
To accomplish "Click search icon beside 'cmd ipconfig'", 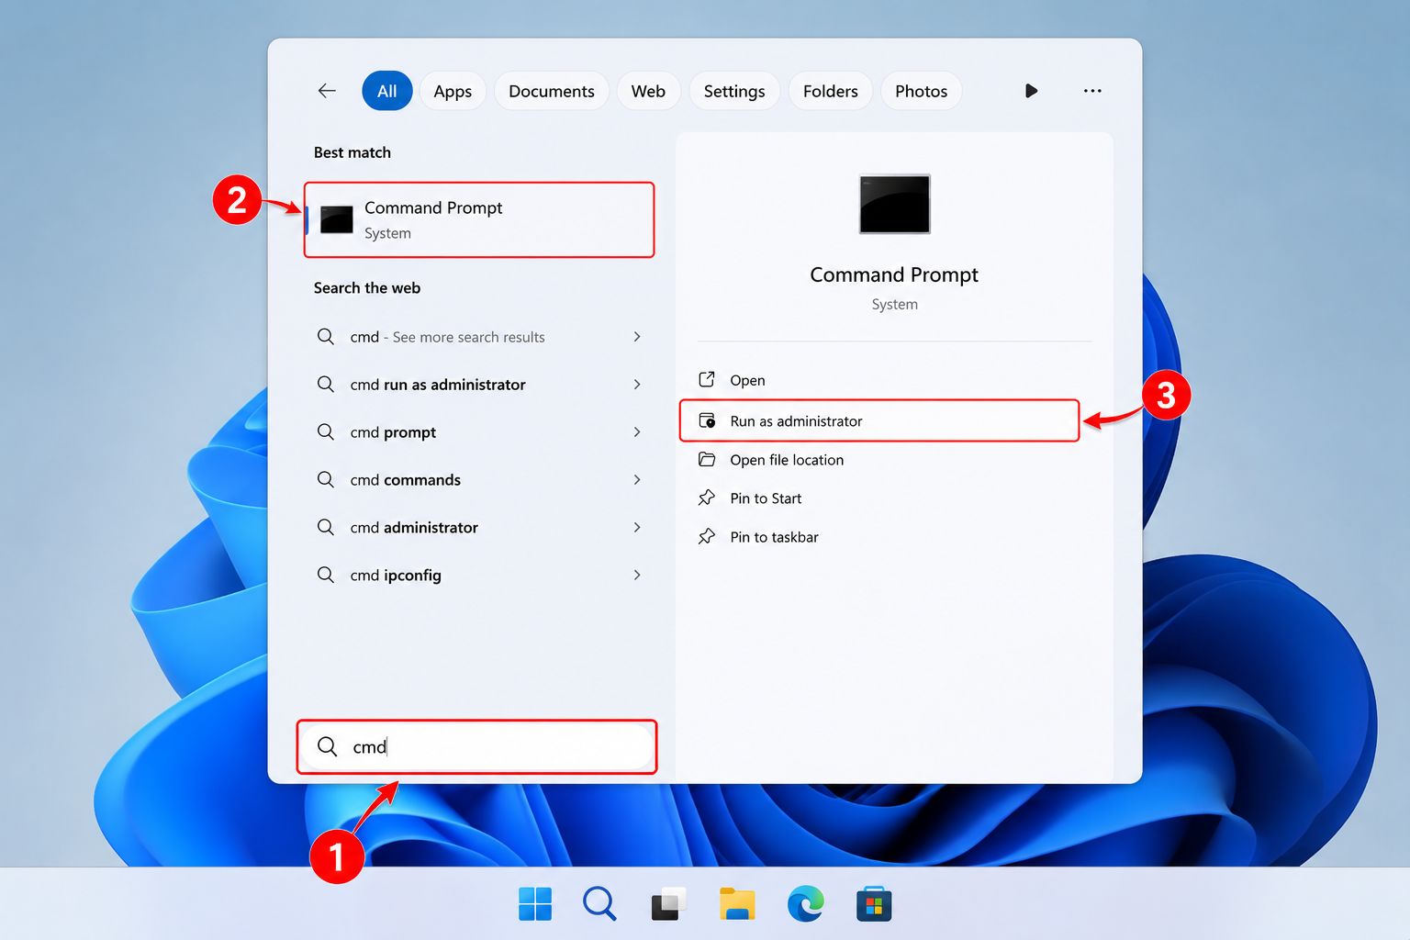I will click(x=325, y=575).
